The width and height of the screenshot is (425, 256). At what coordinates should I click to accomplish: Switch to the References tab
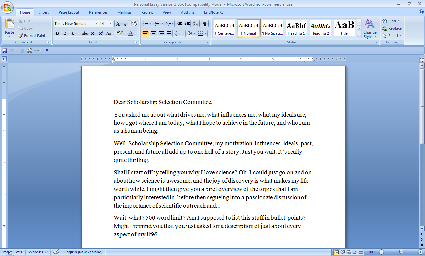pyautogui.click(x=98, y=12)
